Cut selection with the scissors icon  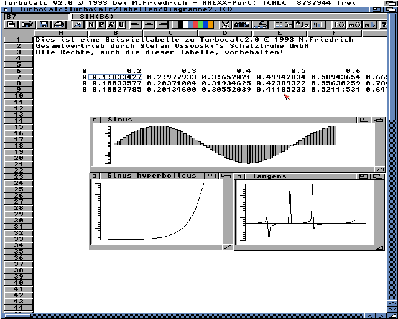(225, 25)
